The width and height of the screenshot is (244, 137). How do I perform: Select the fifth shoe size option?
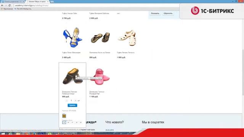80,123
